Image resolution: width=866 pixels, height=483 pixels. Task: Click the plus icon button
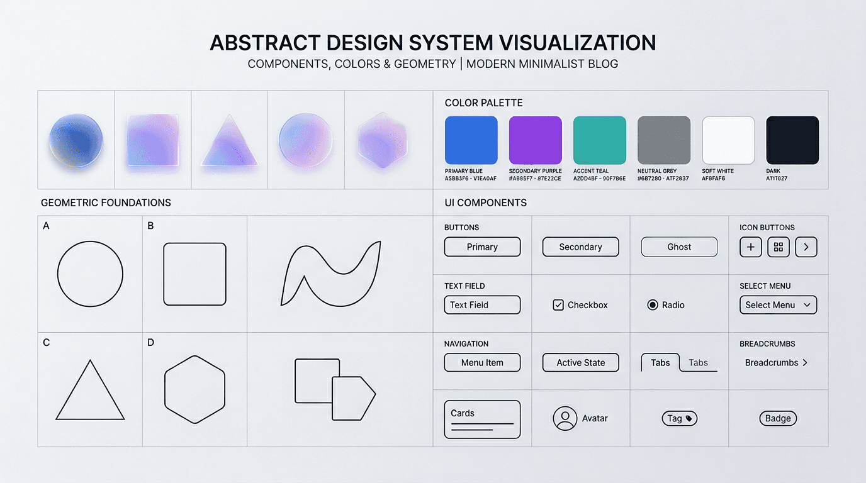pyautogui.click(x=750, y=247)
